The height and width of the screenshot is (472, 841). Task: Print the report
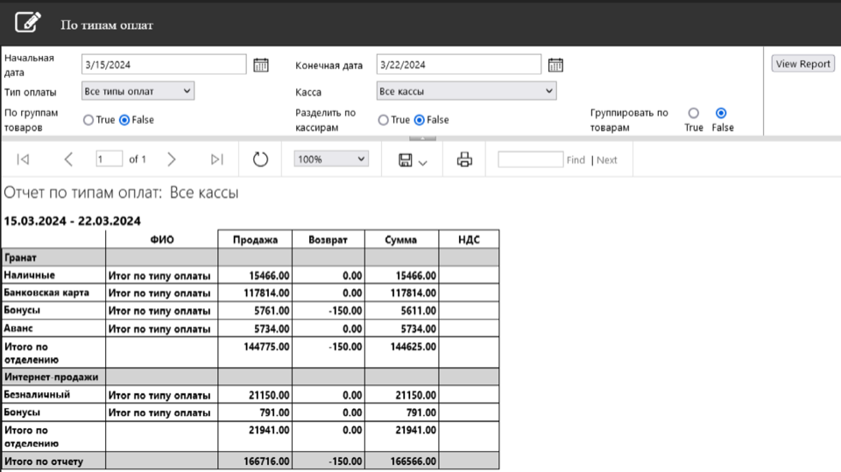pyautogui.click(x=464, y=159)
